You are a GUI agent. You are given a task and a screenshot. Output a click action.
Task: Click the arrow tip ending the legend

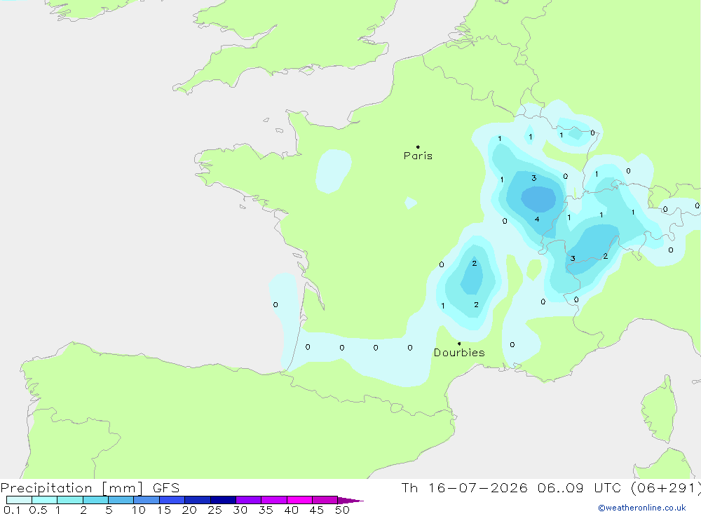pyautogui.click(x=350, y=501)
